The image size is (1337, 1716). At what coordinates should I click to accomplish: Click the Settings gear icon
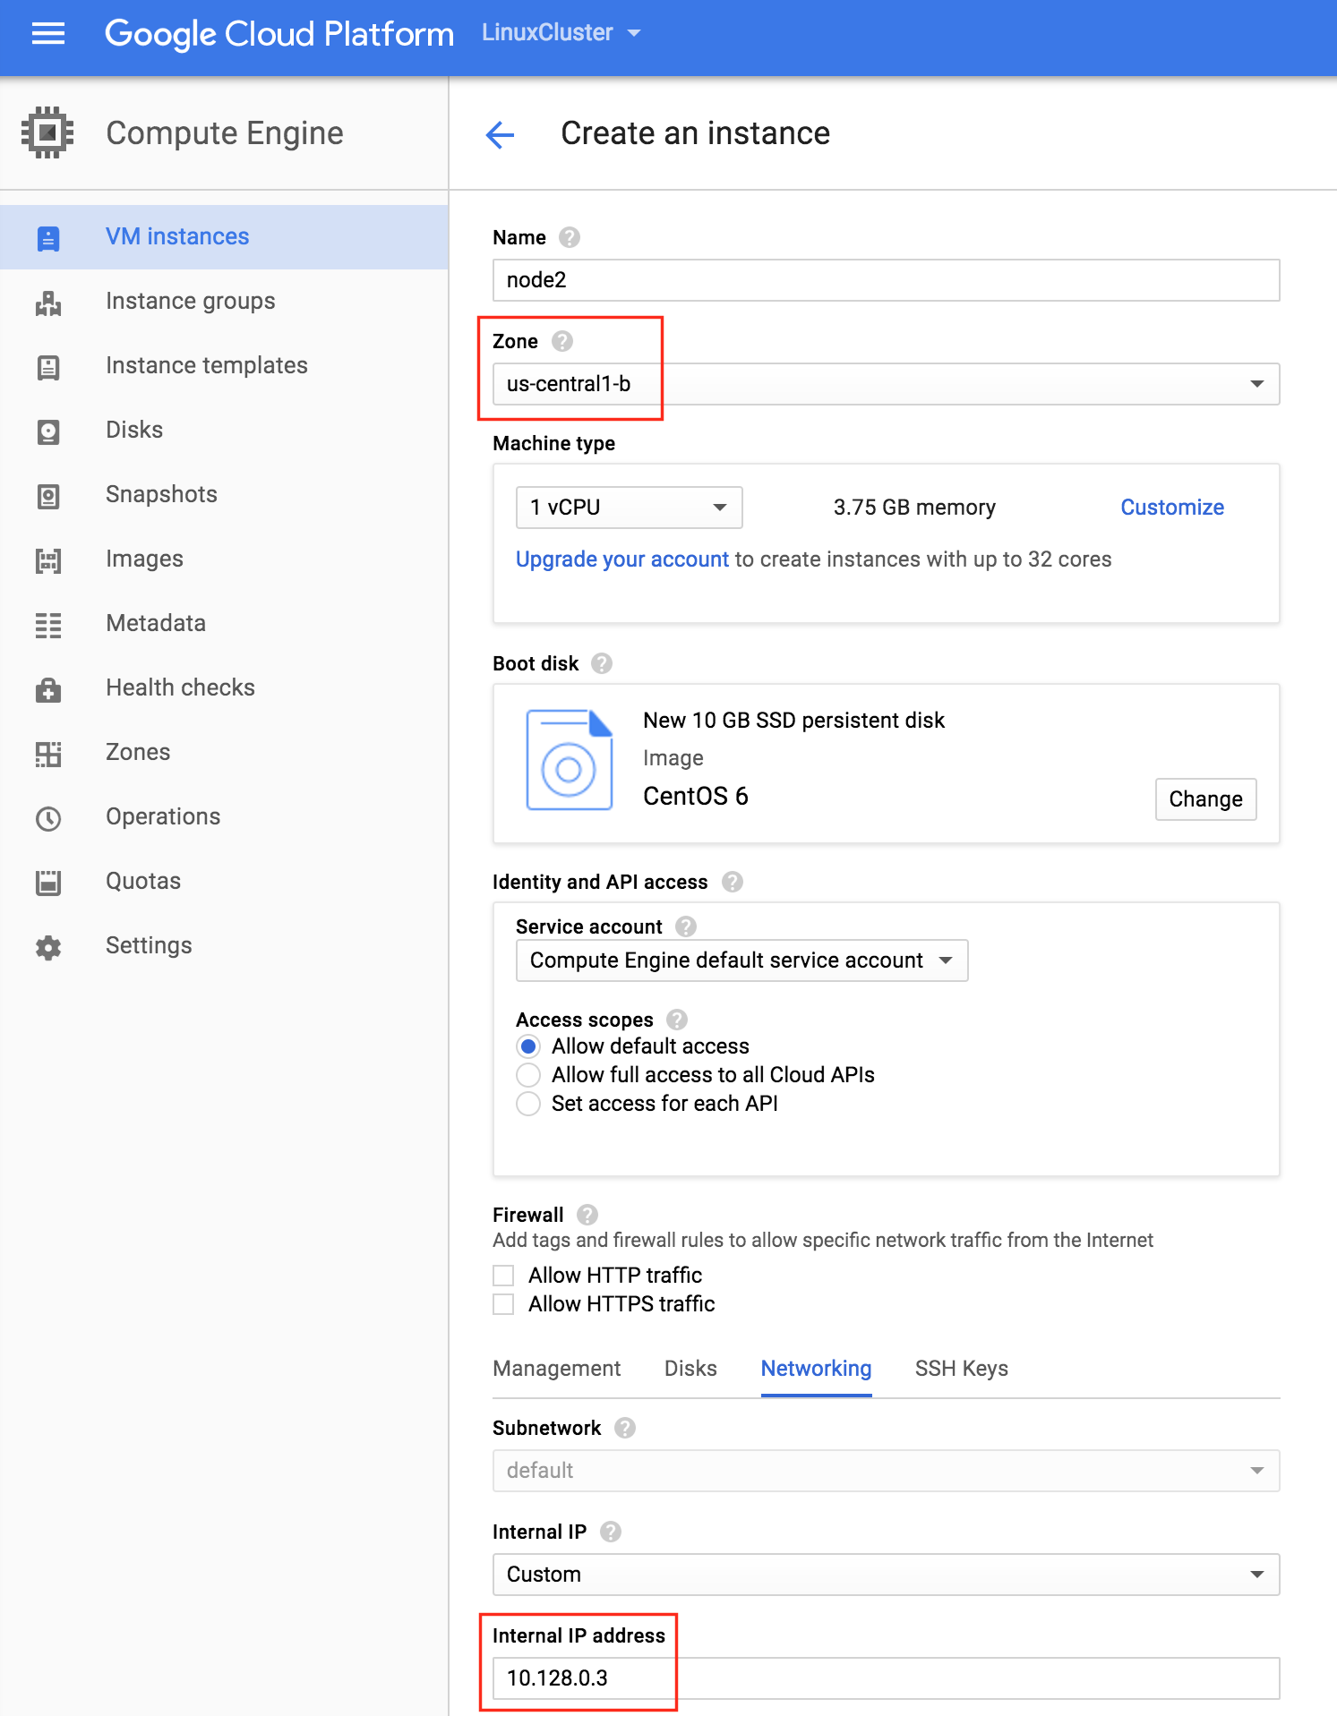(x=48, y=947)
